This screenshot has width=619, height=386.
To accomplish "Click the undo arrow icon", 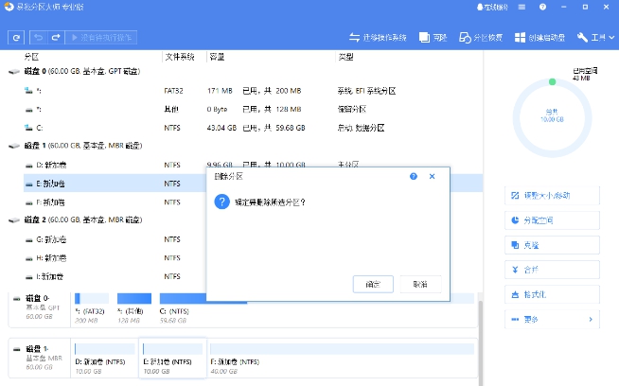I will point(38,38).
